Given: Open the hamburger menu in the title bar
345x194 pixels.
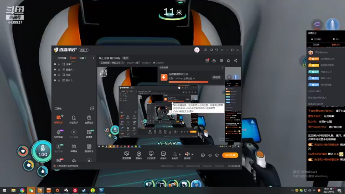Looking at the screenshot, I should 222,50.
